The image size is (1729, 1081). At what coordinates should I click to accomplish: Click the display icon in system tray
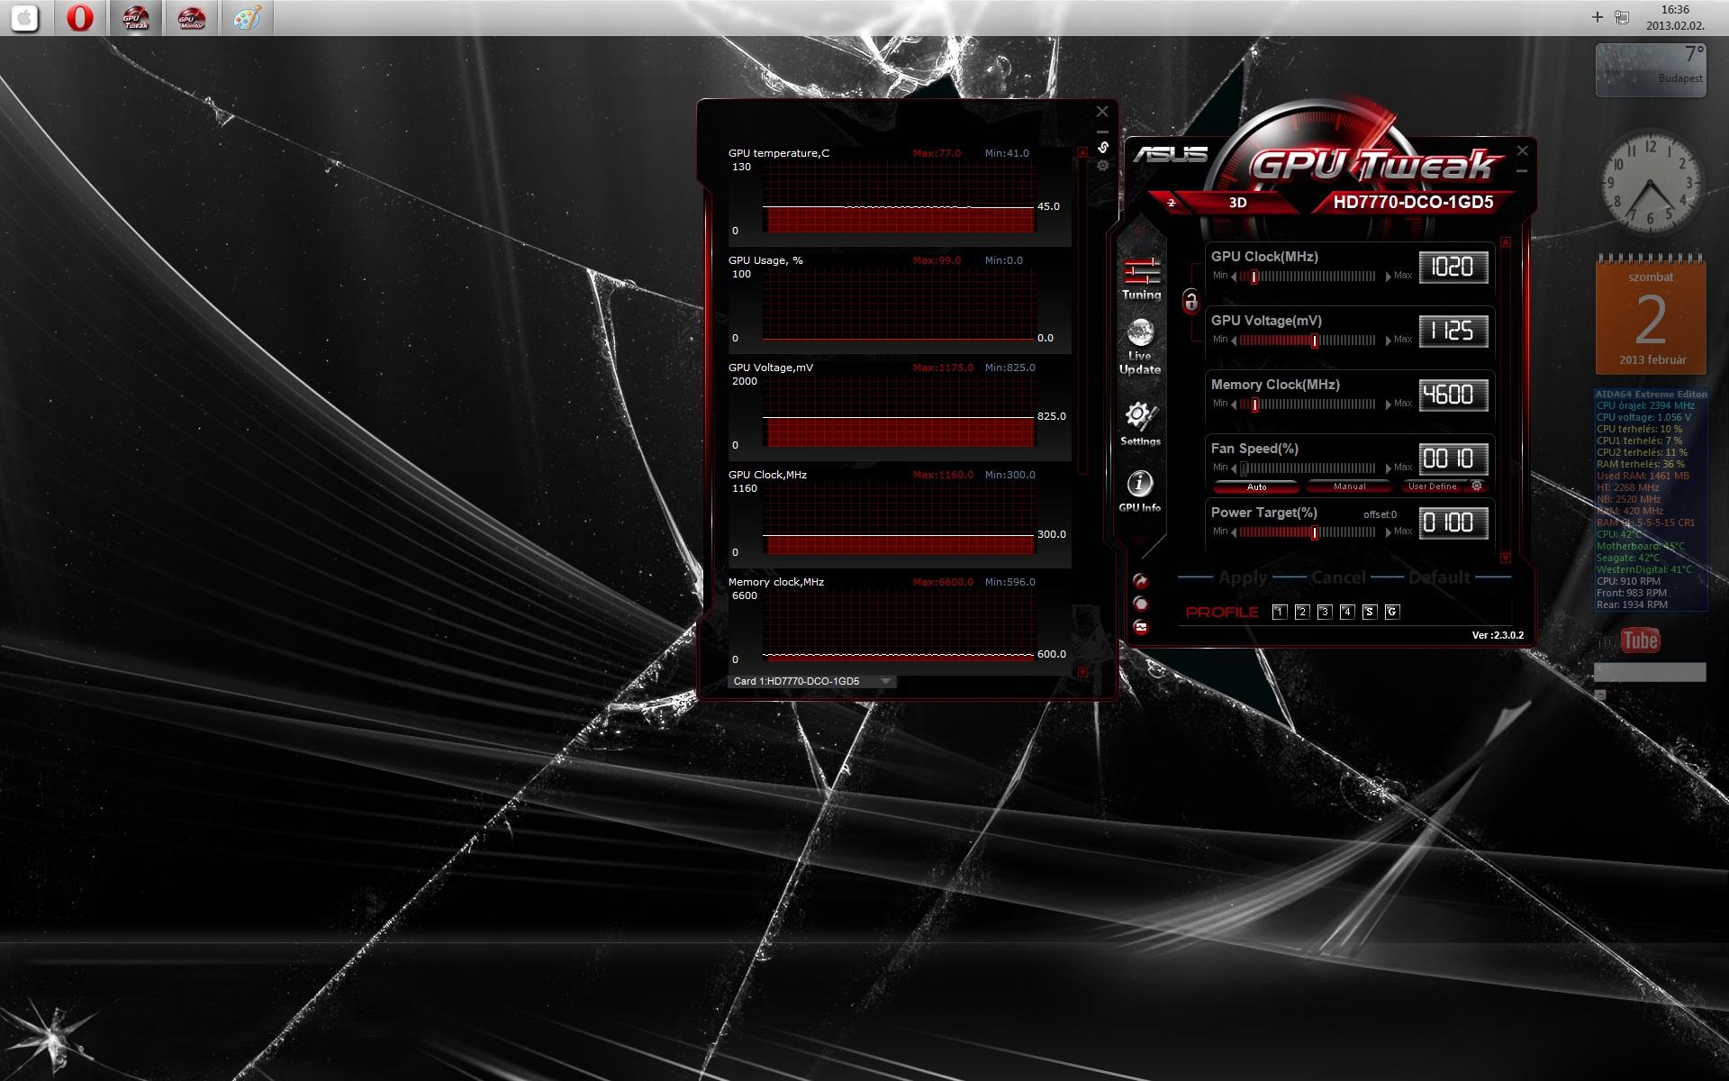click(x=1622, y=16)
